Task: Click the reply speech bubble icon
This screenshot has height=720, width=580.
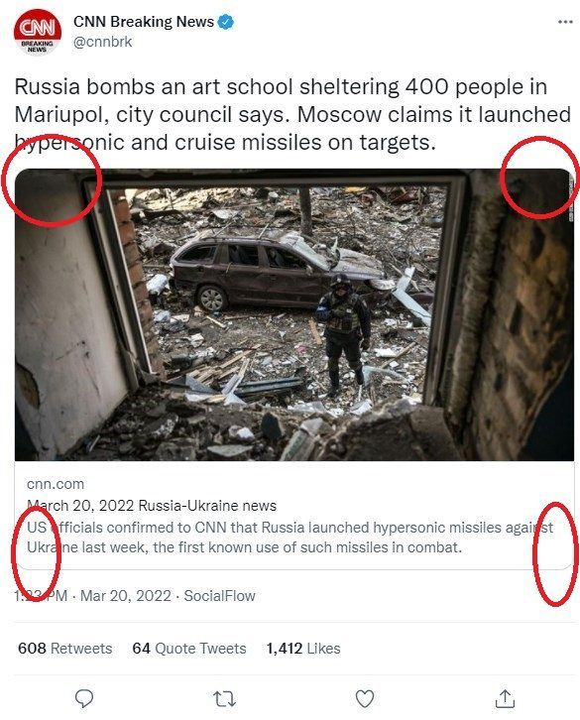Action: 84,699
